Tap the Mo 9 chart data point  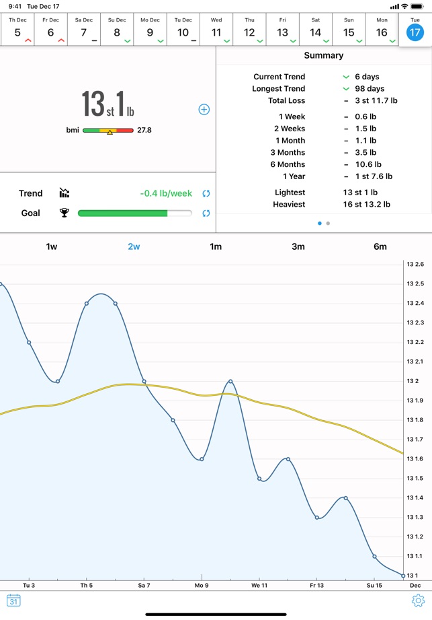click(x=202, y=459)
